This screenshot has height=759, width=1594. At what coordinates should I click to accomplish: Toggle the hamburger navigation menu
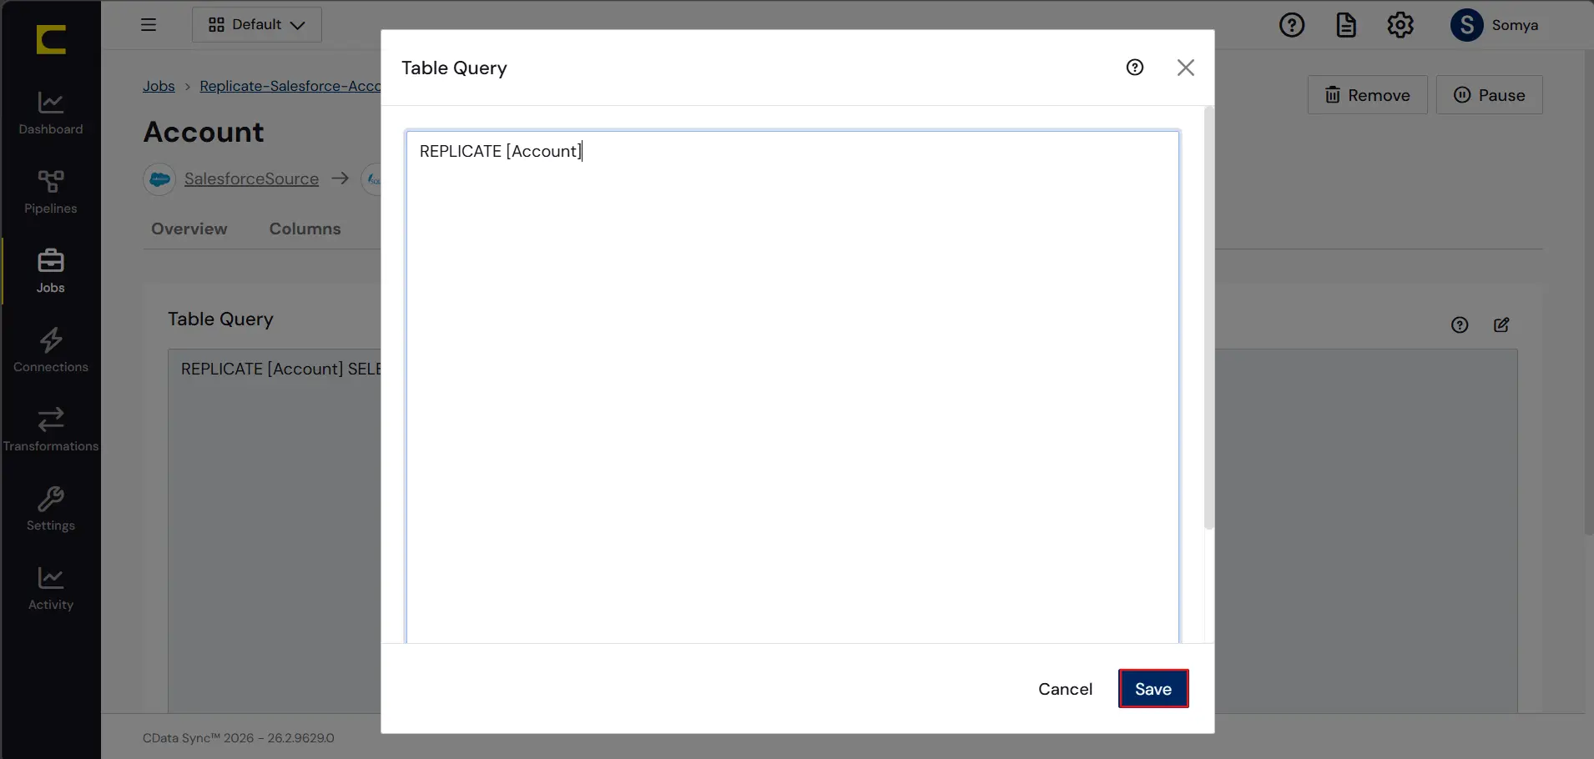pos(149,25)
